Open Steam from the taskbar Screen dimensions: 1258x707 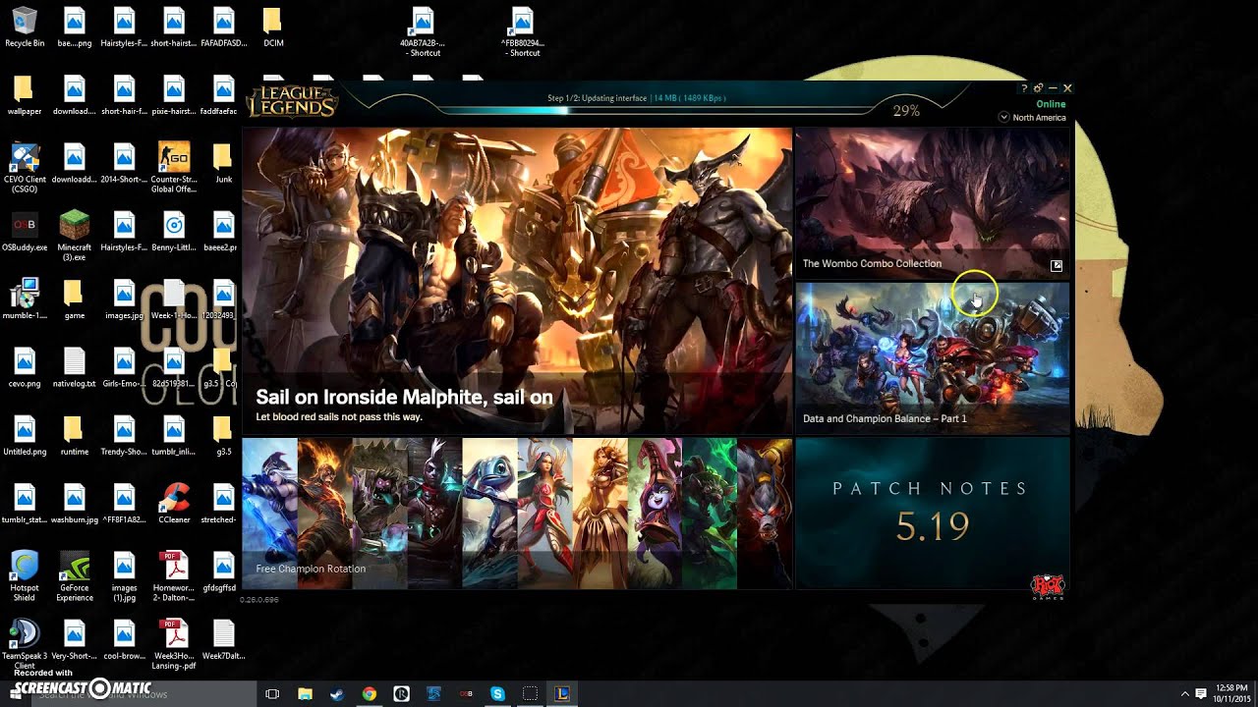[337, 693]
